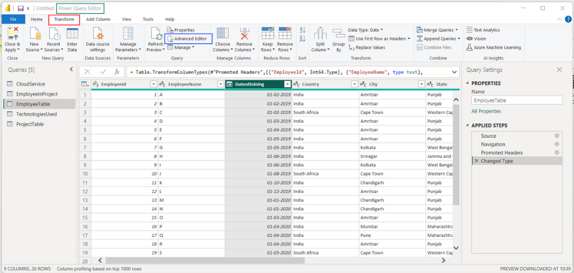This screenshot has width=574, height=273.
Task: Click the Split Column icon
Action: pos(320,34)
